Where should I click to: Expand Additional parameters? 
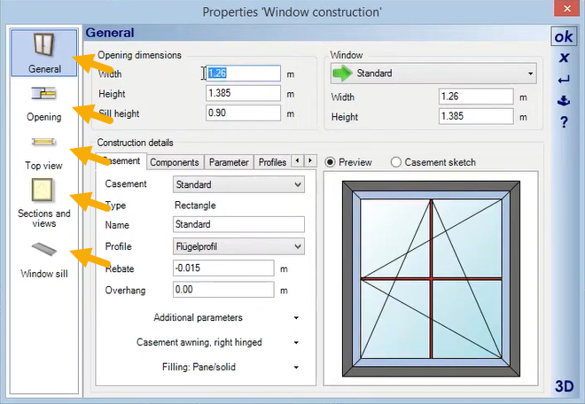(x=226, y=317)
